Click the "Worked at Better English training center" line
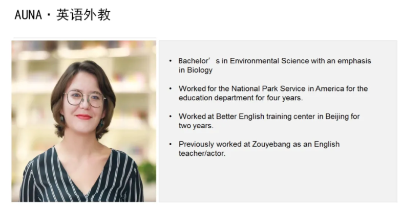 coord(269,117)
